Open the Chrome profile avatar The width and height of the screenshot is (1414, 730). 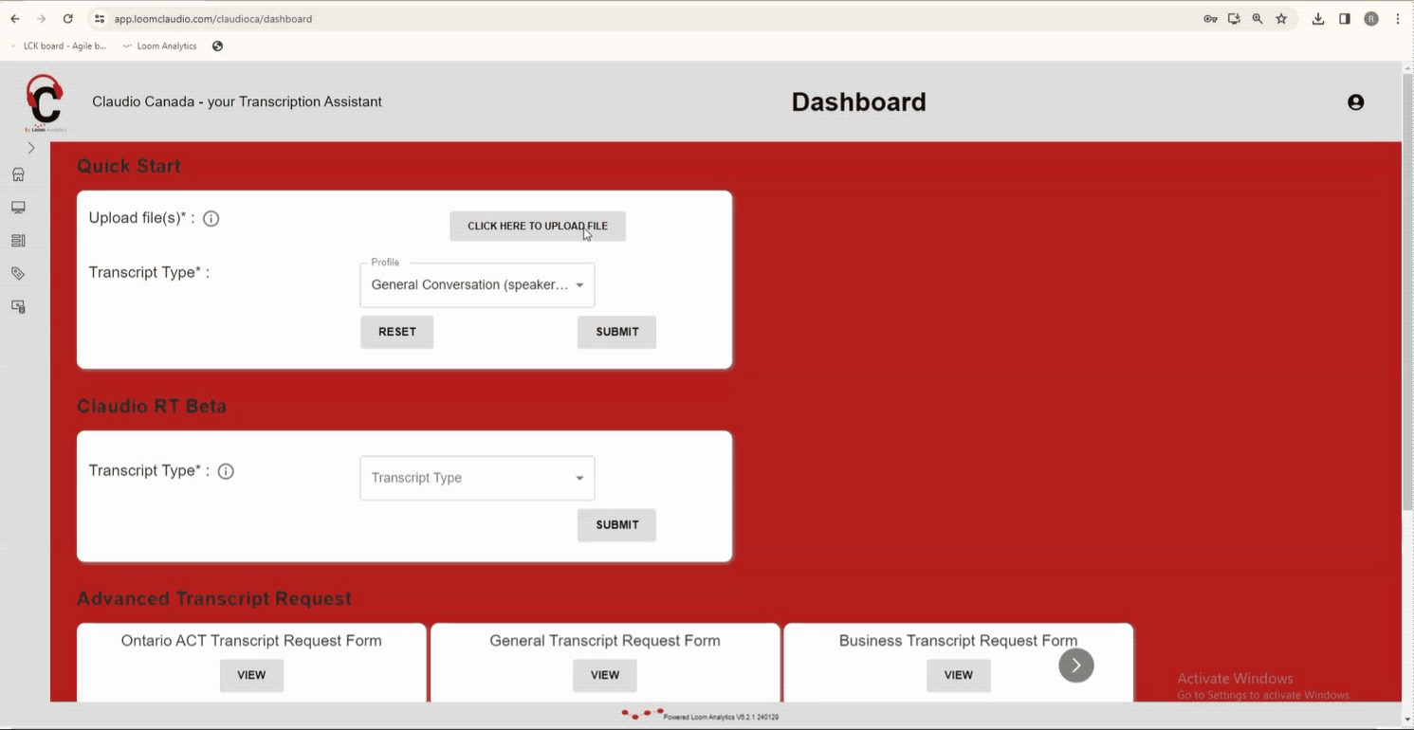[x=1371, y=19]
